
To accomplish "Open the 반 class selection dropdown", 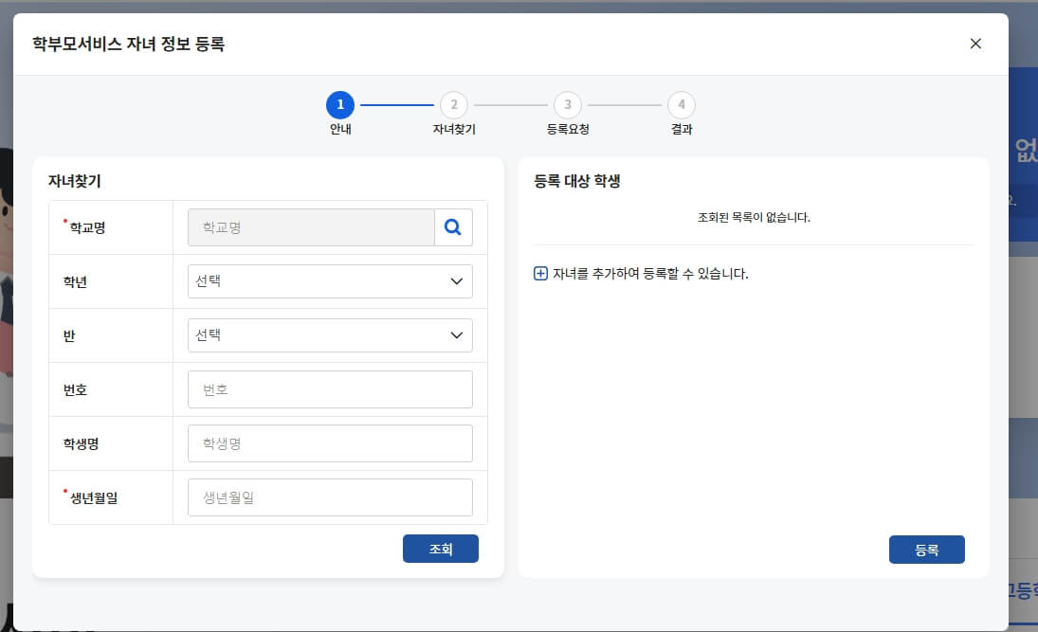I will 329,334.
